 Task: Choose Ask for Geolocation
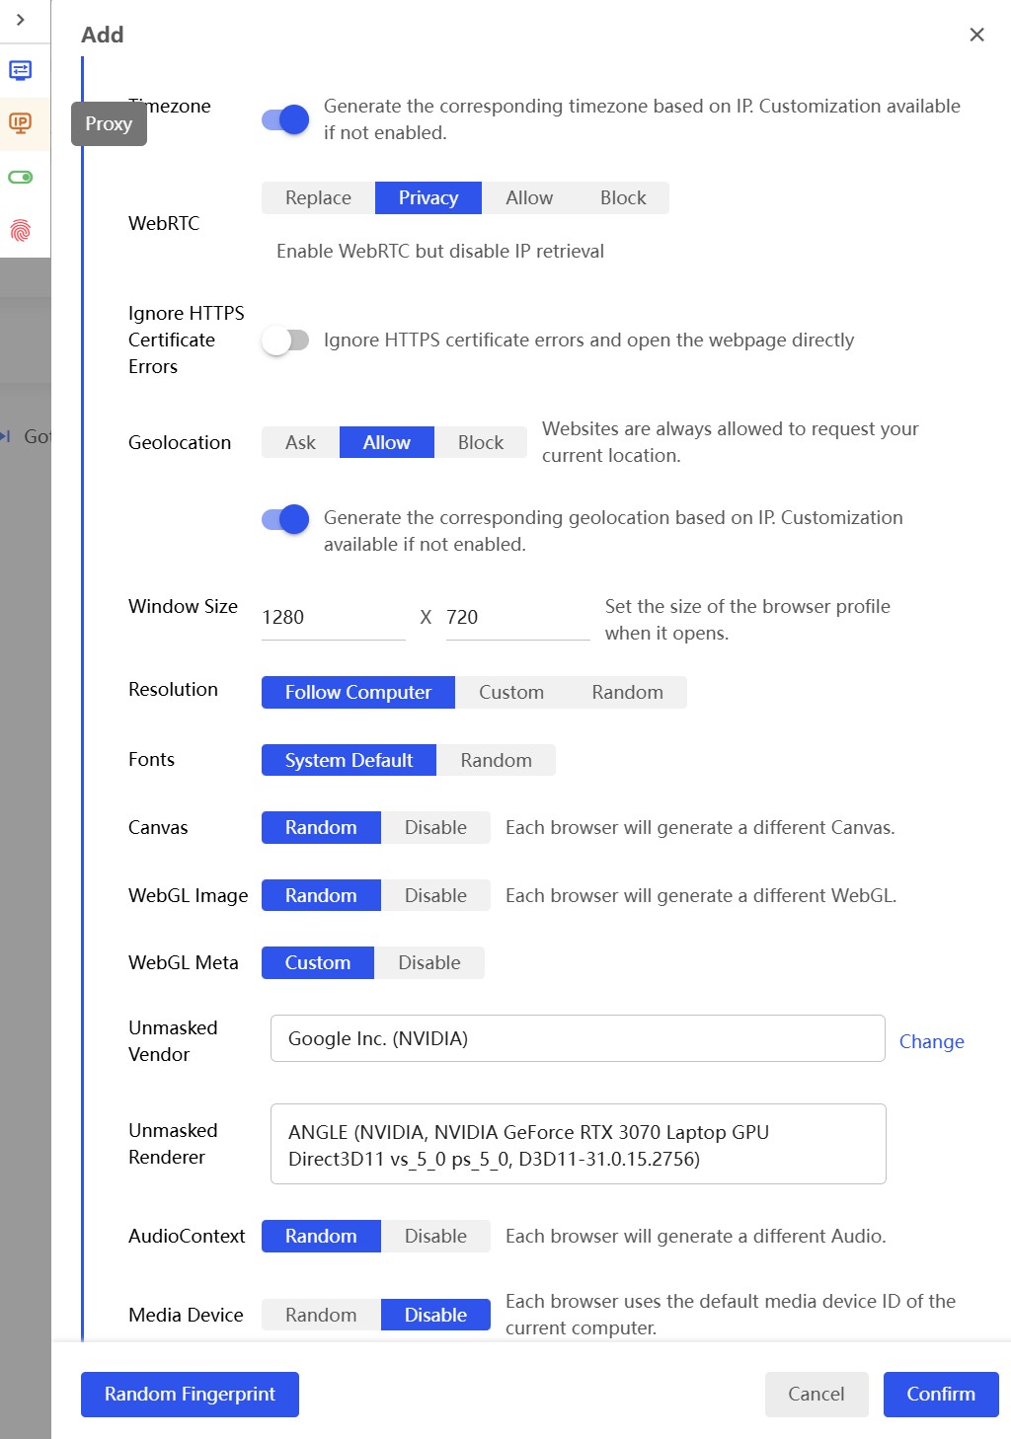[x=300, y=443]
